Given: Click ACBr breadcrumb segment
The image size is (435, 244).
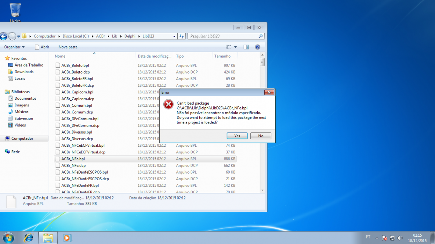Looking at the screenshot, I should [100, 36].
